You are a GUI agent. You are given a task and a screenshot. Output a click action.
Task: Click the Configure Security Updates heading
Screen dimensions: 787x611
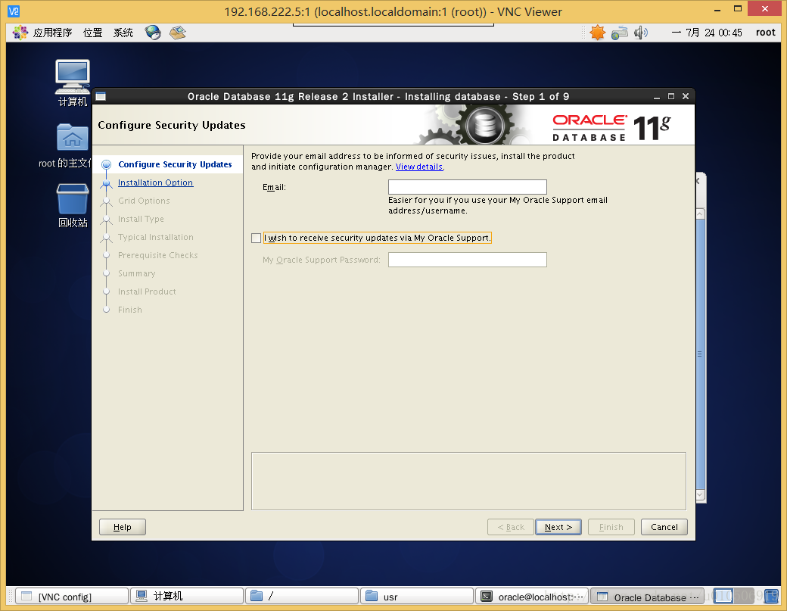pyautogui.click(x=172, y=125)
